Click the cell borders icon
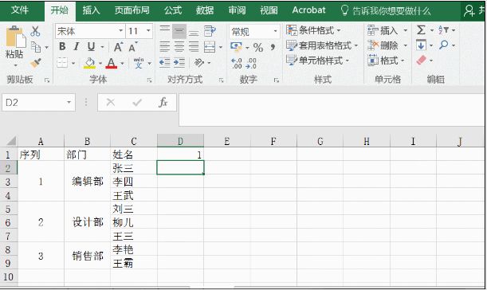487x290 pixels. [62, 63]
